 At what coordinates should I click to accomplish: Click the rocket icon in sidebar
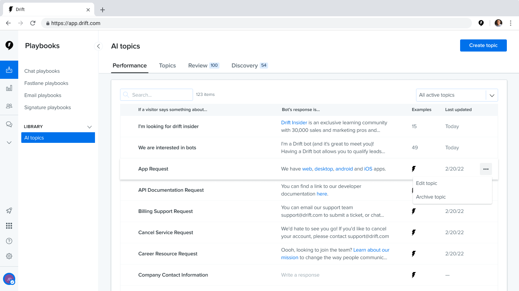(9, 211)
